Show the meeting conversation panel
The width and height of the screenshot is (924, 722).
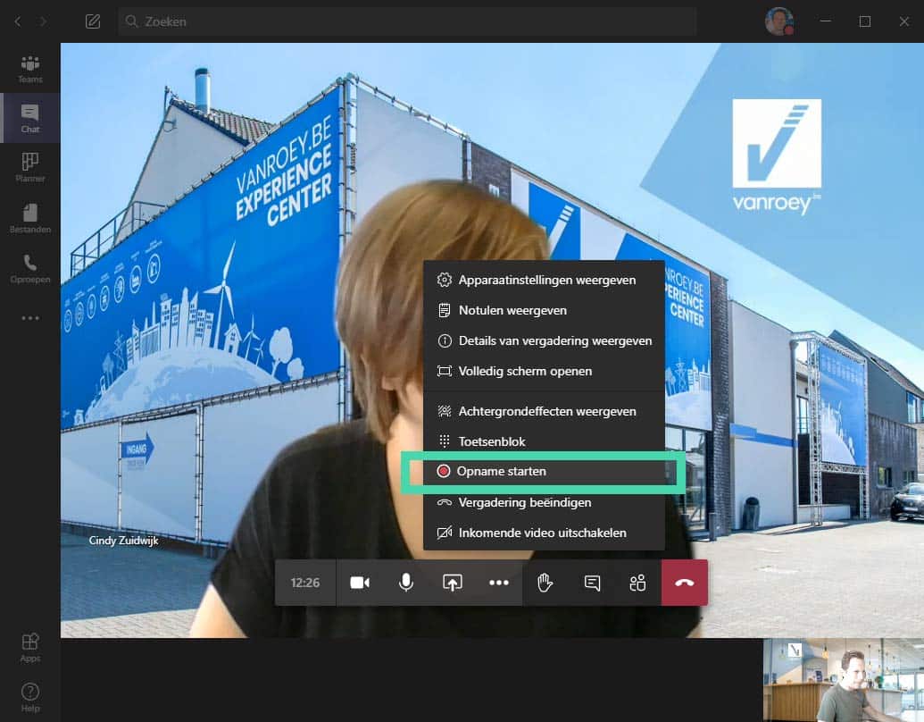(592, 583)
